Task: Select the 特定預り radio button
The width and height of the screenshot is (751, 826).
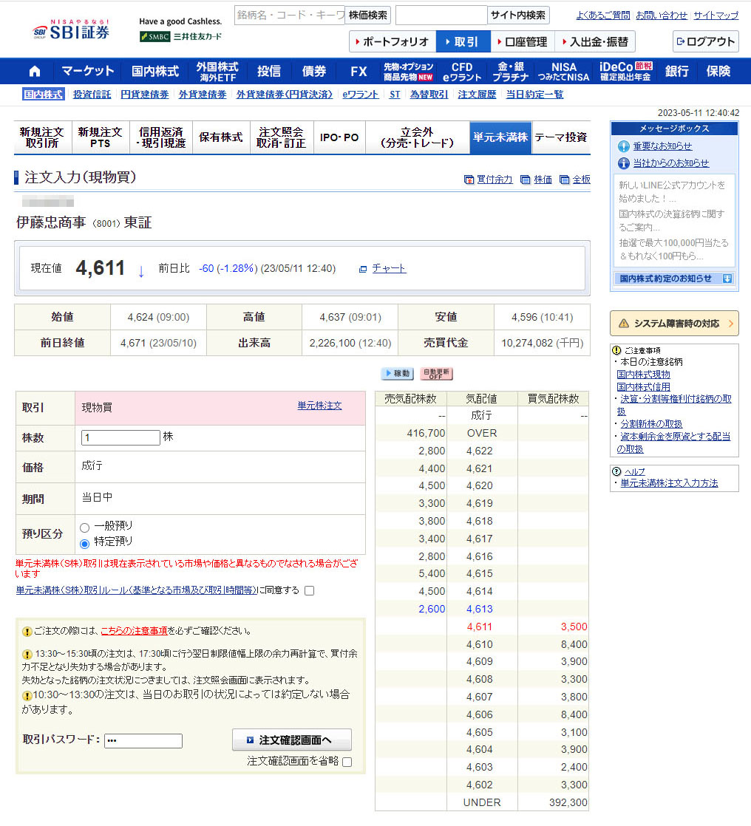Action: pos(84,543)
